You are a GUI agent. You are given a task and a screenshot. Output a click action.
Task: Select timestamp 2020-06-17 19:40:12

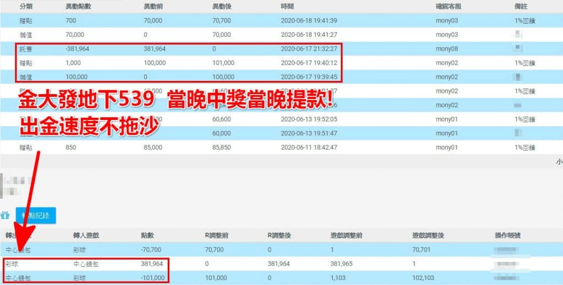[309, 63]
